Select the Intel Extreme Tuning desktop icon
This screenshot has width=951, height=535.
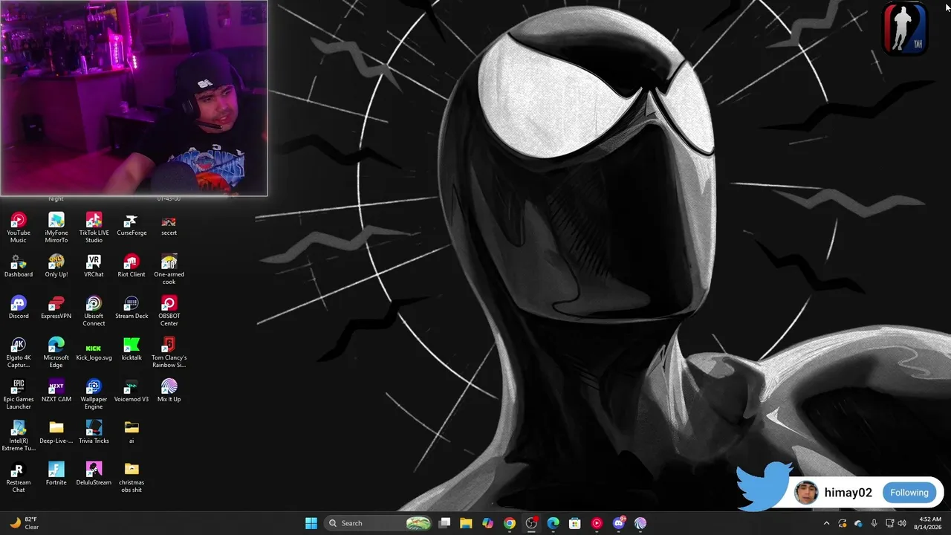19,435
